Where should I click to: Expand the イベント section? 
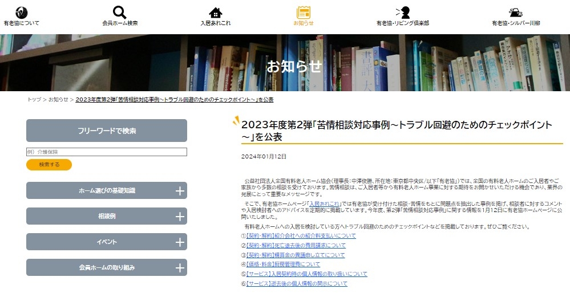pyautogui.click(x=107, y=242)
